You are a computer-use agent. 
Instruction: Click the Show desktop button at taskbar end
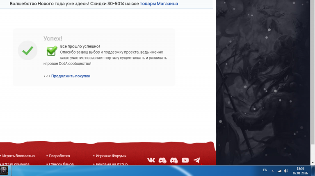(x=313, y=171)
